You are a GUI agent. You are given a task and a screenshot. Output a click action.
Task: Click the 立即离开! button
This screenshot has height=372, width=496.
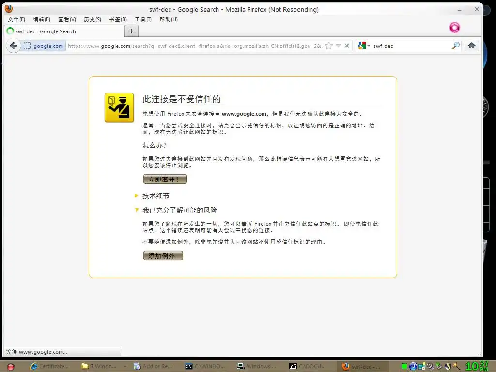(x=165, y=179)
